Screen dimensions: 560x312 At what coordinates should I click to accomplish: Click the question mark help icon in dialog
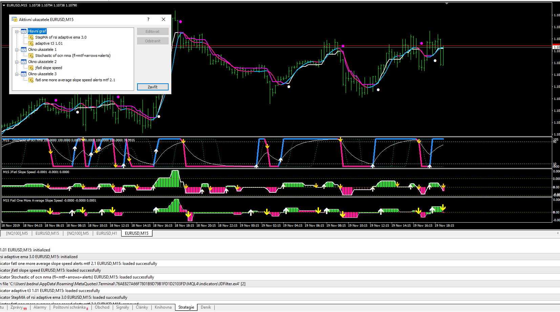(148, 19)
